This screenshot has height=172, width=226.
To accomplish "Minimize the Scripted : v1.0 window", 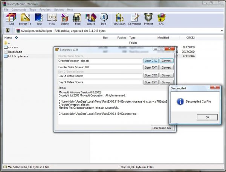I will [156, 49].
